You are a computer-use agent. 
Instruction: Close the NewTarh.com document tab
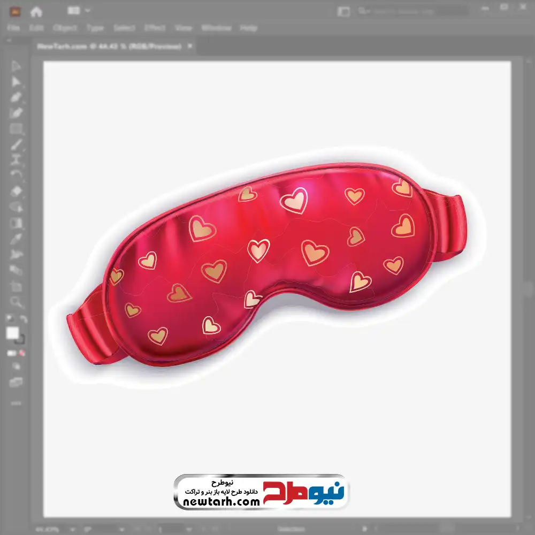coord(189,47)
